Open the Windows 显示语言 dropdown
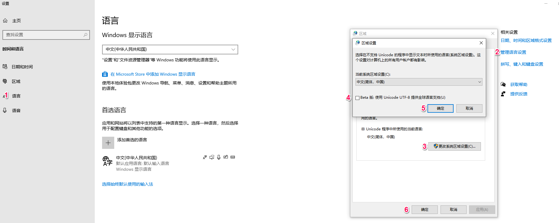Screen dimensions: 559x223 pyautogui.click(x=170, y=50)
